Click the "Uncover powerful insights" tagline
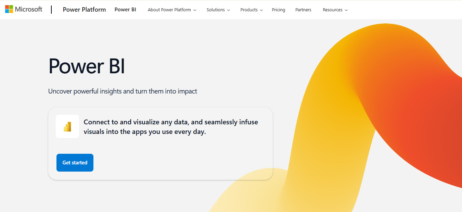Image resolution: width=462 pixels, height=212 pixels. (x=123, y=91)
